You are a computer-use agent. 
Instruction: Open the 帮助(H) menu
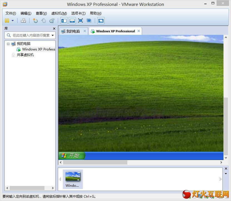[x=96, y=13]
